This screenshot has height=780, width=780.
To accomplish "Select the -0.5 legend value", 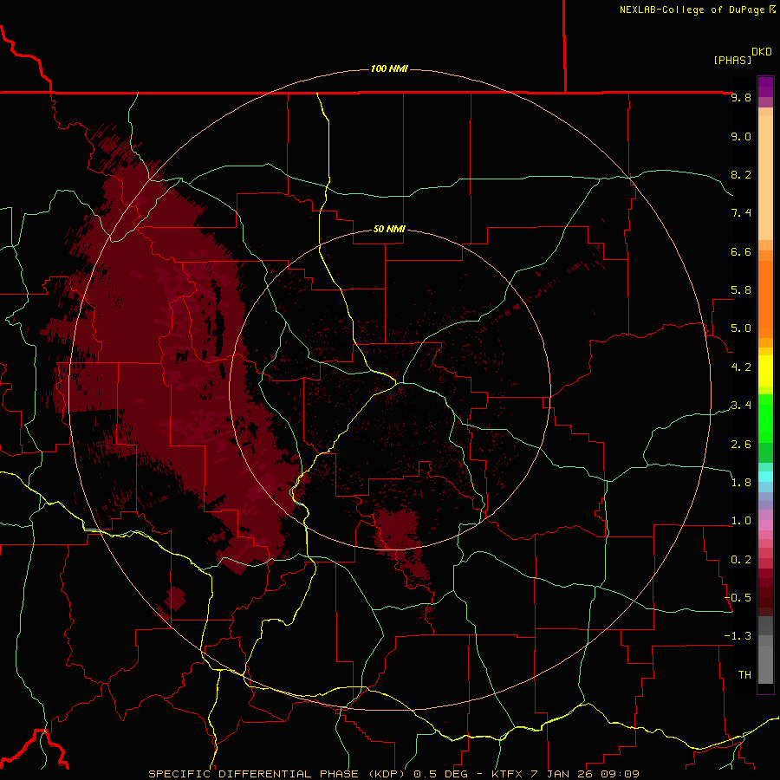I will tap(738, 598).
